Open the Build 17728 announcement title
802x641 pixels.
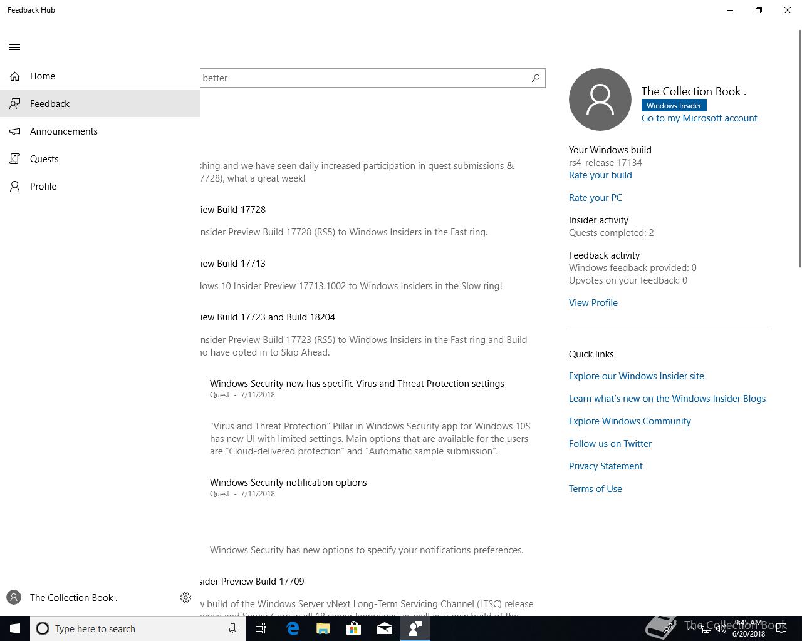(233, 210)
